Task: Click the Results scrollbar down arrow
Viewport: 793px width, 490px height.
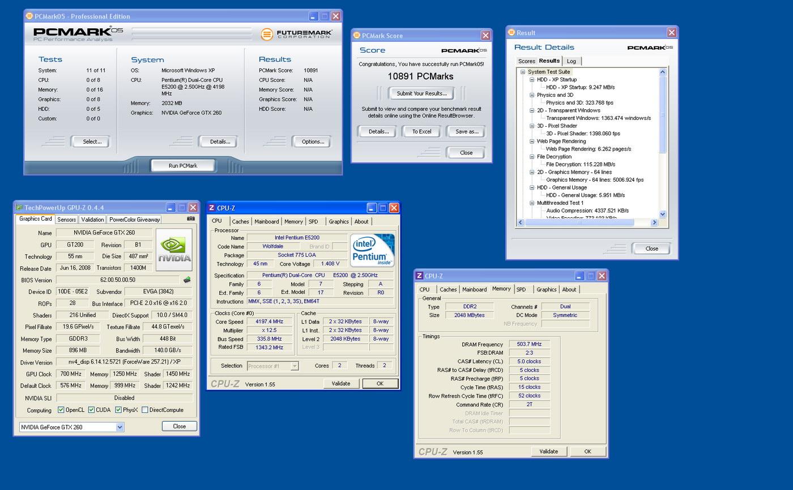Action: coord(663,214)
